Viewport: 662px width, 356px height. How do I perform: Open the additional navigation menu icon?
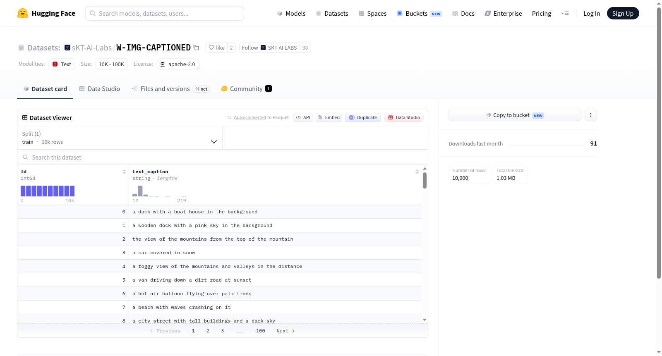point(565,14)
